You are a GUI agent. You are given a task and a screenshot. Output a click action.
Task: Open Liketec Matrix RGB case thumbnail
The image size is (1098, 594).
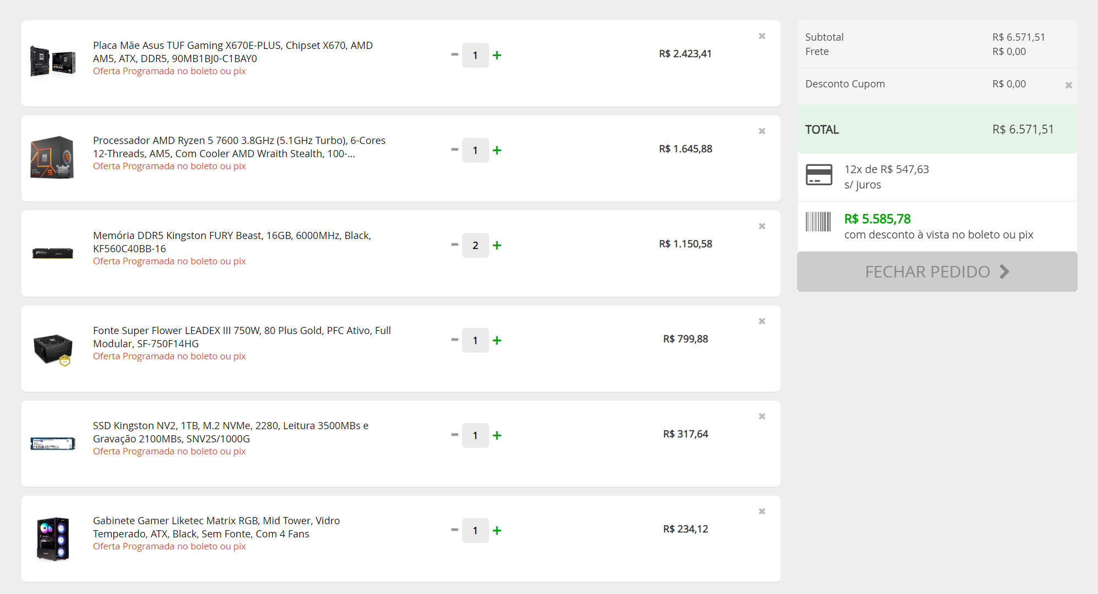tap(53, 539)
